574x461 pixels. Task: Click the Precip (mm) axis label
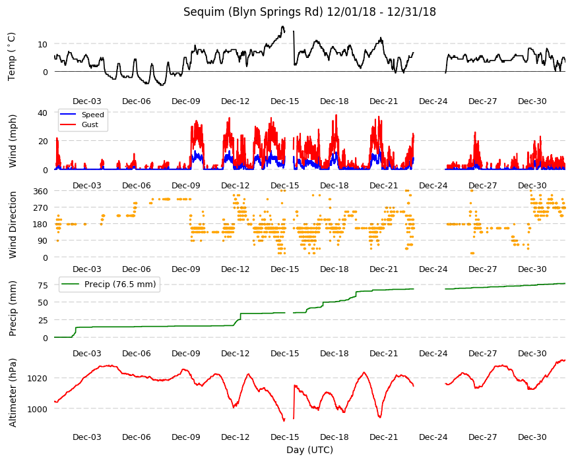[x=13, y=309]
